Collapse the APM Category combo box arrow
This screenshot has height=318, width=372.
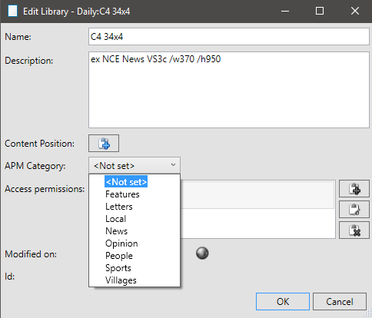click(x=173, y=165)
